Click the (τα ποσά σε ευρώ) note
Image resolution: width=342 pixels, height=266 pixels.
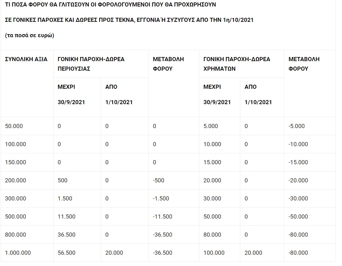[x=30, y=36]
